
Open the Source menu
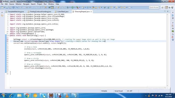[11, 4]
